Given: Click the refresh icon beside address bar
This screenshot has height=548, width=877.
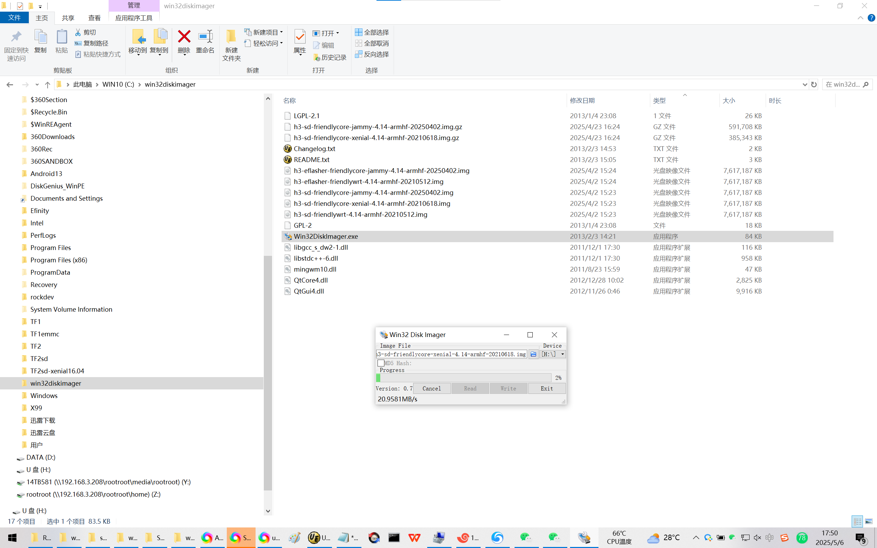Looking at the screenshot, I should coord(814,85).
